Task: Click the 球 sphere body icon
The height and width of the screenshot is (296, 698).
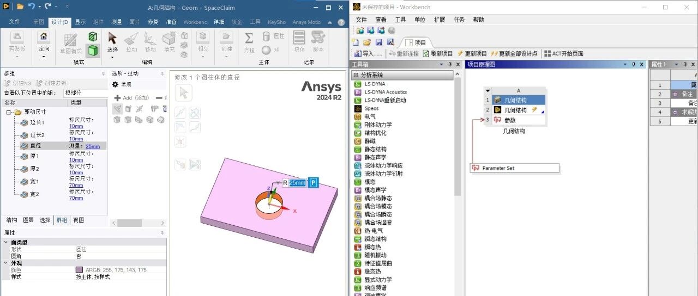Action: [x=266, y=50]
